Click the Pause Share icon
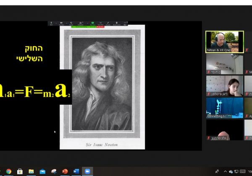 tap(100, 23)
